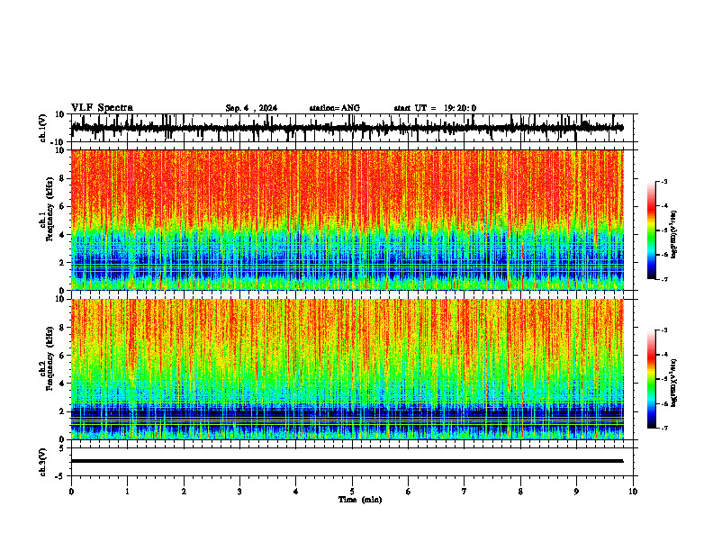Click the "-7" label below ch.2 color bar
Image resolution: width=713 pixels, height=551 pixels.
[x=663, y=428]
